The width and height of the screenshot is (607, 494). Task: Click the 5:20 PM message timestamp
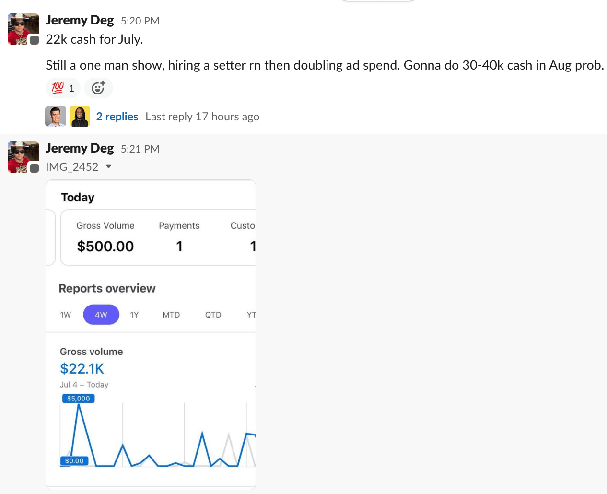click(140, 21)
